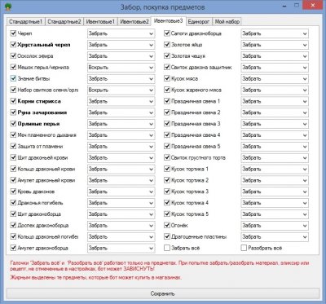Uncheck the Кусок тортика 5 checkbox

pyautogui.click(x=167, y=214)
